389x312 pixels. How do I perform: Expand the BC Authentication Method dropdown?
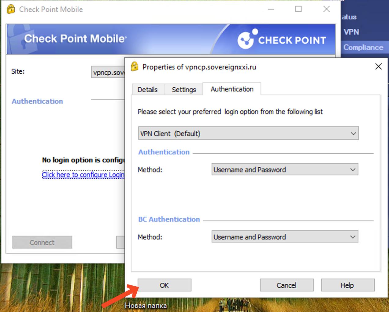284,237
